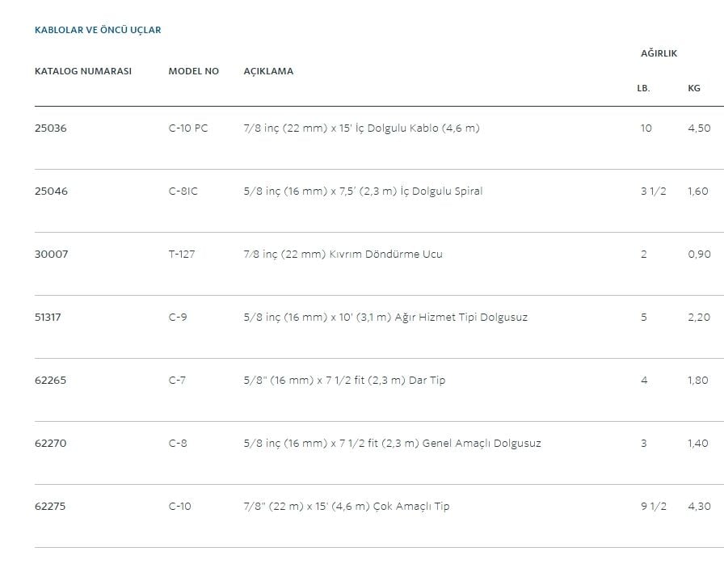Image resolution: width=724 pixels, height=564 pixels.
Task: Select the C-8IC model cell
Action: (x=183, y=192)
